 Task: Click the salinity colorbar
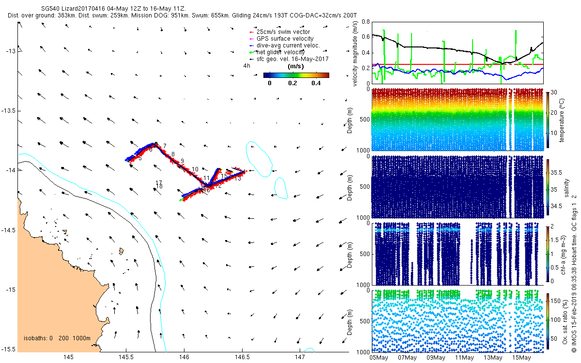point(548,187)
